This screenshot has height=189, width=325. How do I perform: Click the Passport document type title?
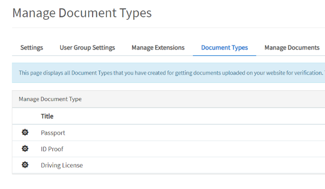coord(53,133)
